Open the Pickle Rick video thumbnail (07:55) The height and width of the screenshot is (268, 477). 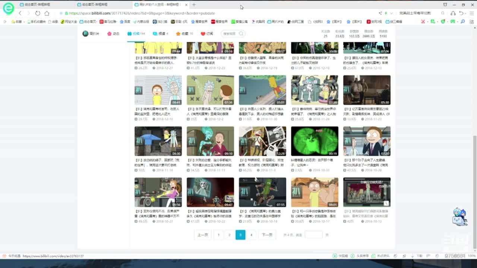click(262, 192)
